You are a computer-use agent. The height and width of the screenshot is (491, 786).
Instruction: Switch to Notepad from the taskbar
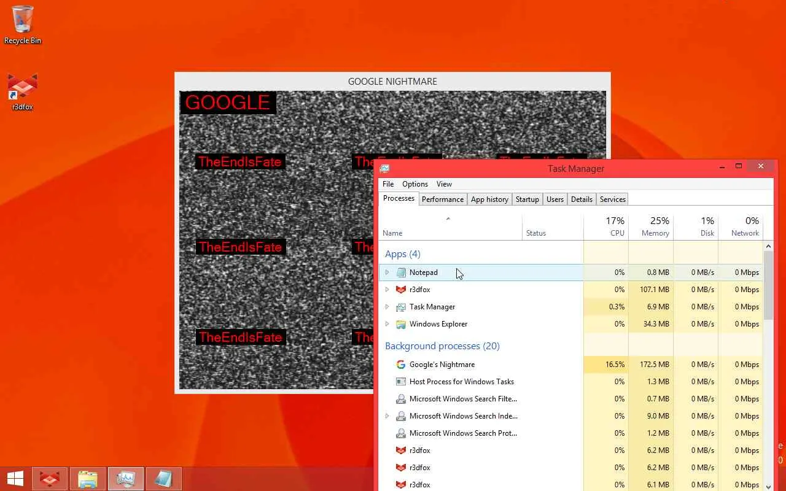(164, 479)
